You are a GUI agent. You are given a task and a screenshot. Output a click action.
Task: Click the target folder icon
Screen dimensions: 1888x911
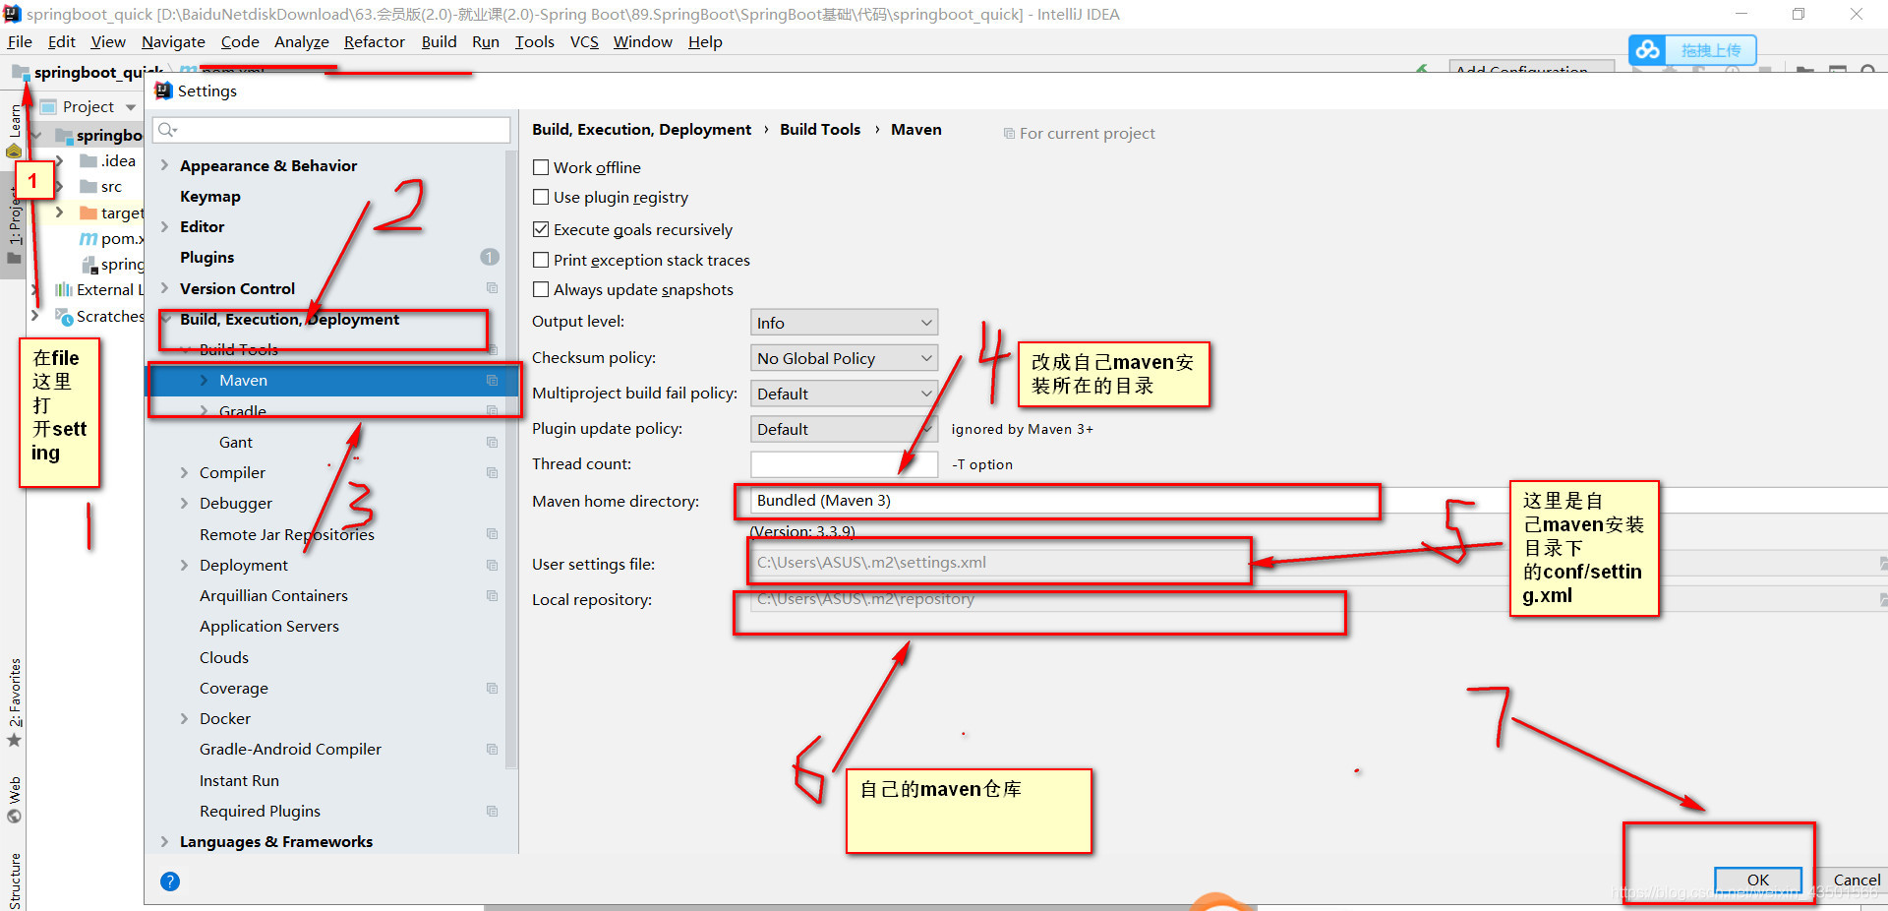[x=88, y=213]
